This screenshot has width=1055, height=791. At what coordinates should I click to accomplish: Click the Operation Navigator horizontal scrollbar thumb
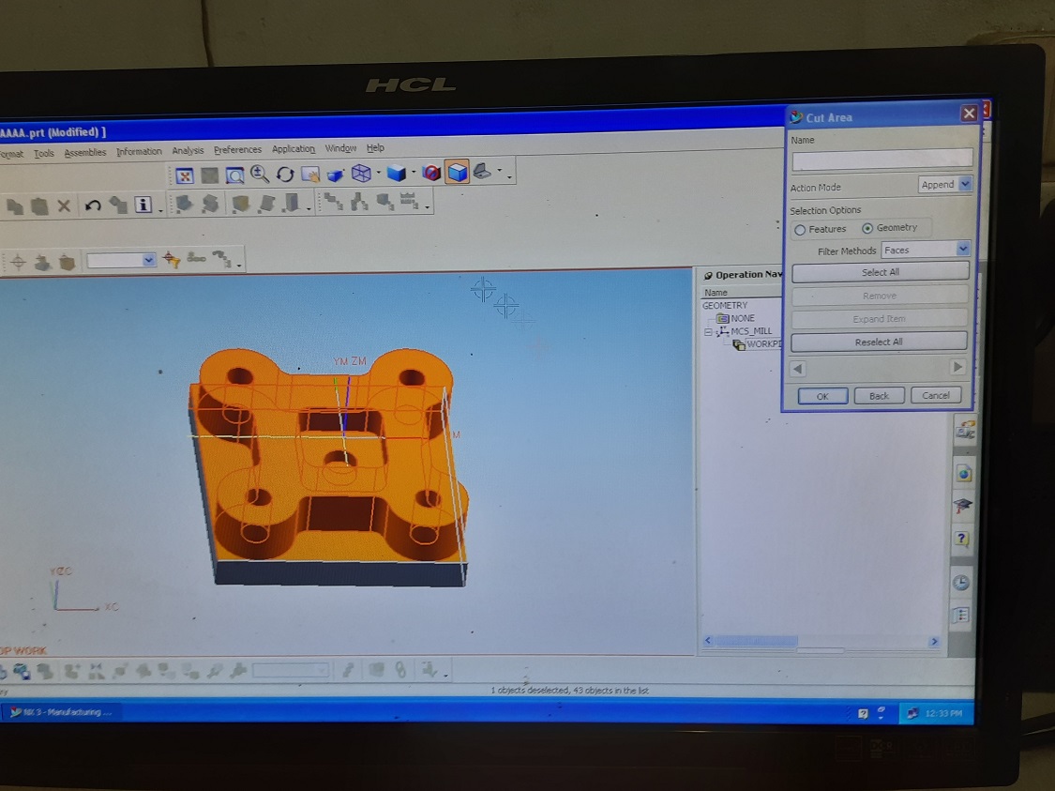pos(756,641)
